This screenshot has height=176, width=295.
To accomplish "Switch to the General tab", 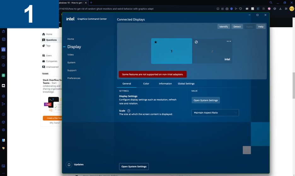I will (x=127, y=84).
